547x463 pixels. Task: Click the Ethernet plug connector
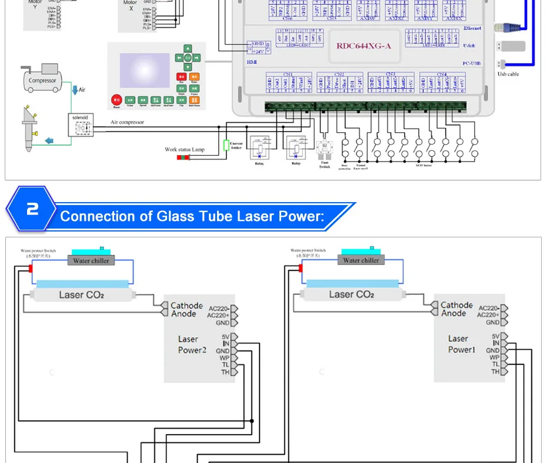click(507, 27)
